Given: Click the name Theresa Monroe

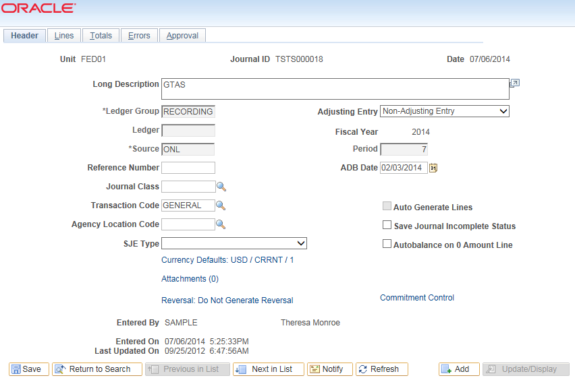Looking at the screenshot, I should click(310, 323).
